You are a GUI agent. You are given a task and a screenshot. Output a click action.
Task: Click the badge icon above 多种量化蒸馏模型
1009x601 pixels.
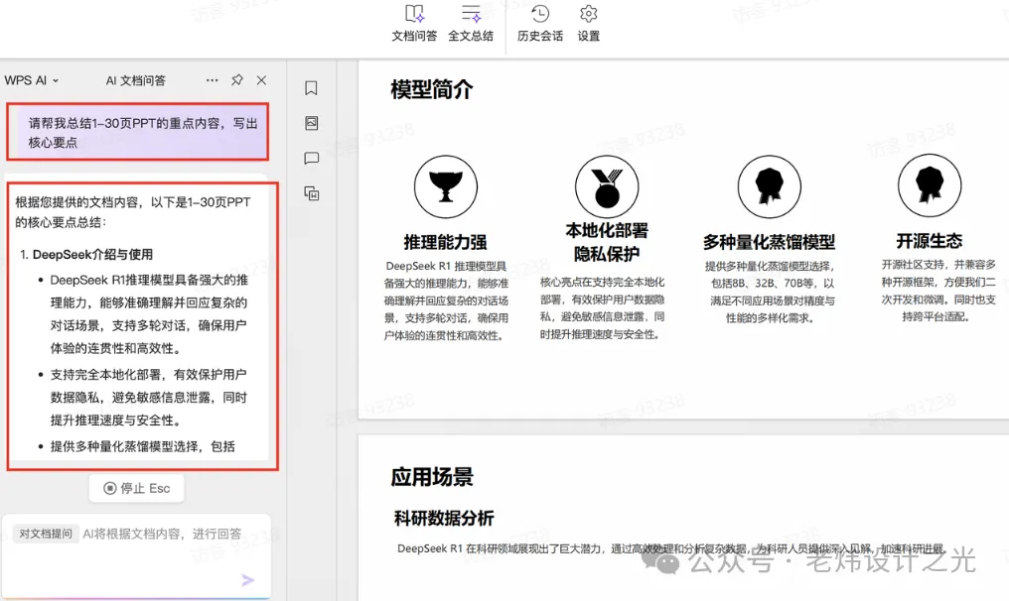(769, 186)
